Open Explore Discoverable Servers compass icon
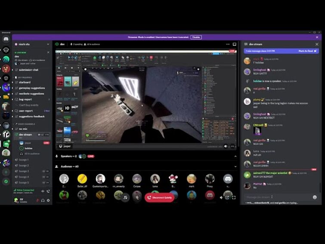This screenshot has height=244, width=325. 6,181
